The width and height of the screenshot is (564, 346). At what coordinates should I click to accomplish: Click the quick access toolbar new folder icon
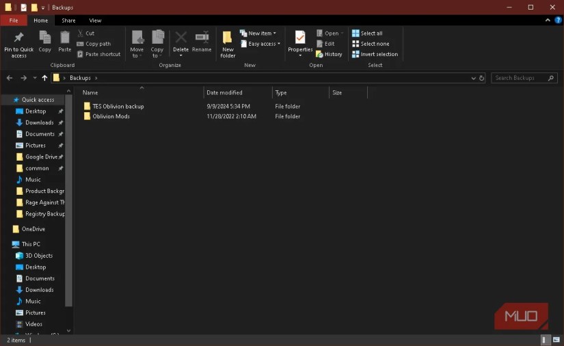coord(34,8)
